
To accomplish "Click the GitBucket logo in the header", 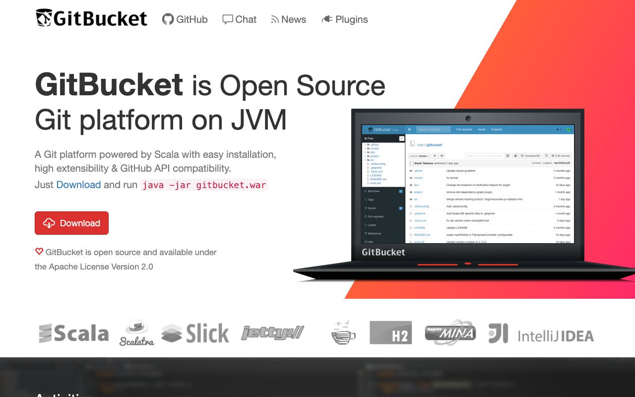I will click(91, 18).
